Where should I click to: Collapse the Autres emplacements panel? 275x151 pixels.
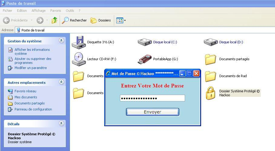pos(61,82)
